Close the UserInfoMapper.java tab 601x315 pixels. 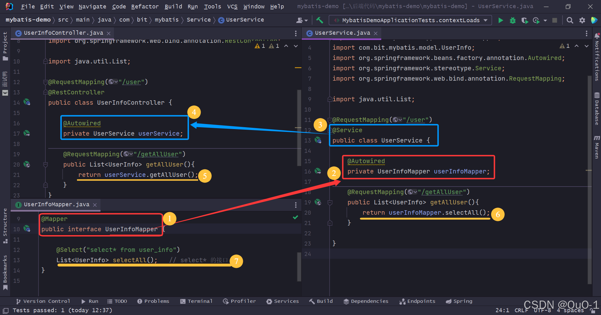(x=95, y=205)
